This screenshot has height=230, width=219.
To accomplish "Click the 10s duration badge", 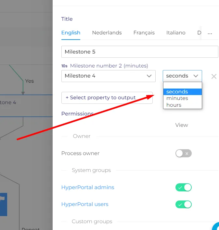I will [x=64, y=66].
